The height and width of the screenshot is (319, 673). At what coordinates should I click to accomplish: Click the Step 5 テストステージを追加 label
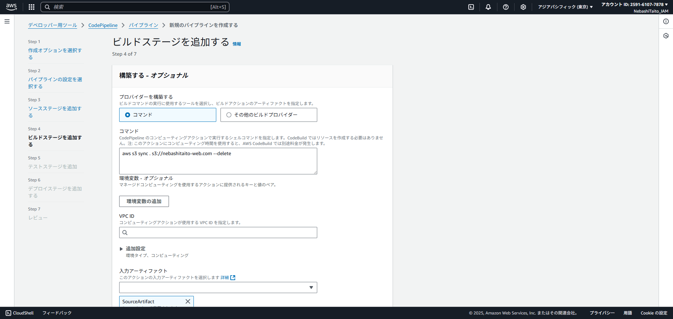click(x=53, y=167)
